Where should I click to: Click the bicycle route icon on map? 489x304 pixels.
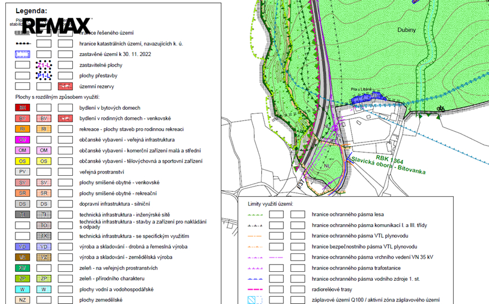pos(441,108)
